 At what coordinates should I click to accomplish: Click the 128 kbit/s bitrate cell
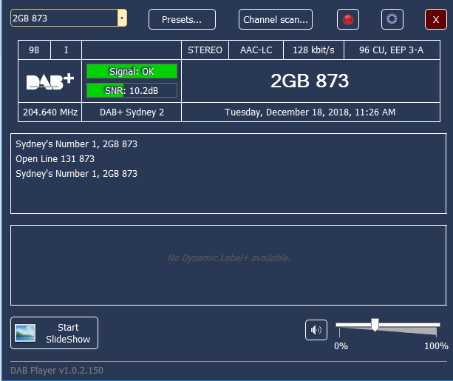tap(313, 50)
